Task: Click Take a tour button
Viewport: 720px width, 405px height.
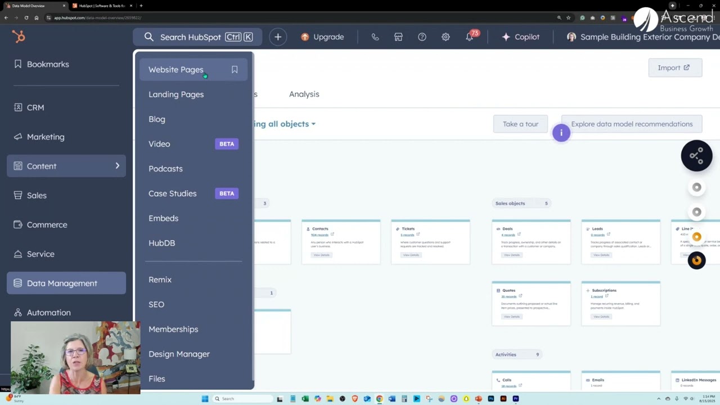Action: pyautogui.click(x=520, y=124)
